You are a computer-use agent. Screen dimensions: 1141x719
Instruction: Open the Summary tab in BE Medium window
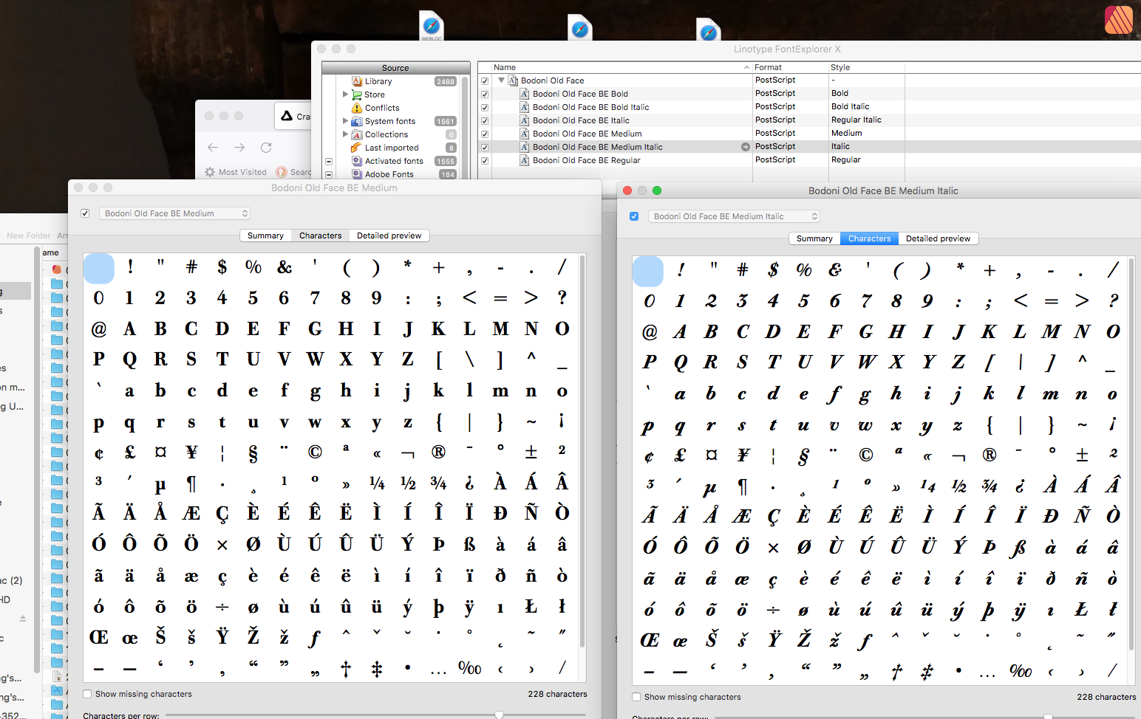pos(265,235)
